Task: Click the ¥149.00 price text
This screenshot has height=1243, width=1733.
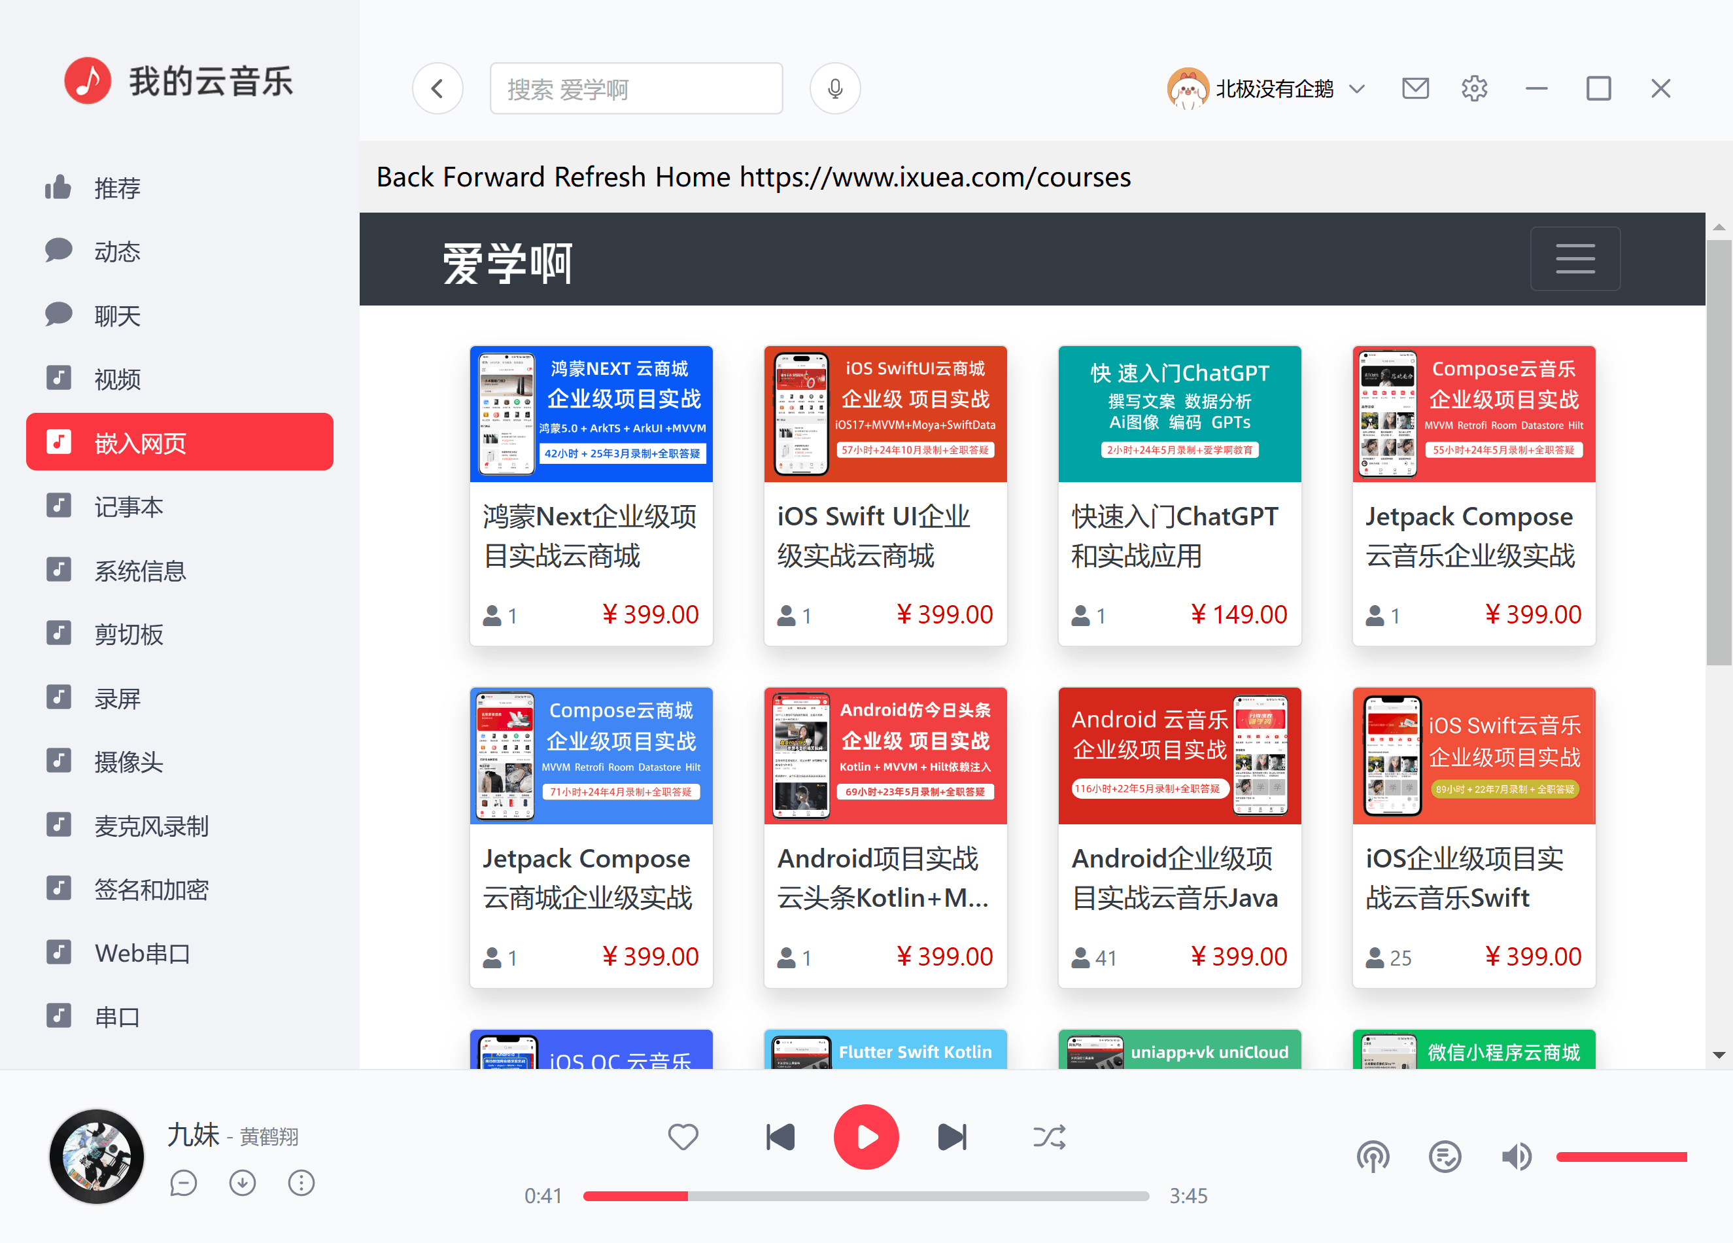Action: 1238,614
